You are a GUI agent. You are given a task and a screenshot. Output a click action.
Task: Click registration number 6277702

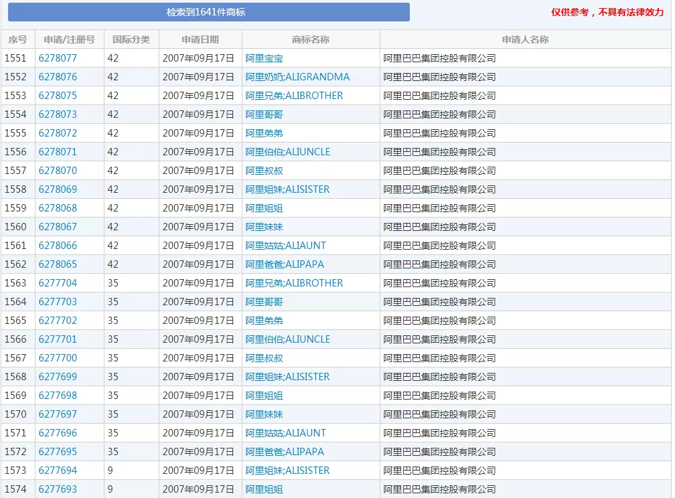(58, 321)
